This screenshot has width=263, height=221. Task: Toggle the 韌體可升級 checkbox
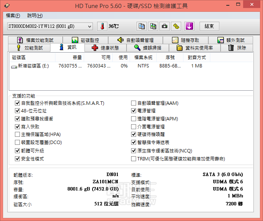click(x=18, y=151)
